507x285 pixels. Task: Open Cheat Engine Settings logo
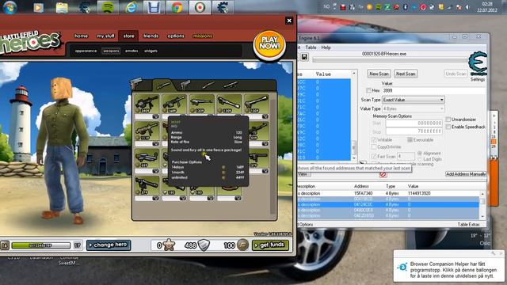tap(477, 63)
